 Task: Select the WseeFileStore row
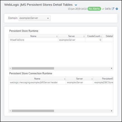[61, 40]
